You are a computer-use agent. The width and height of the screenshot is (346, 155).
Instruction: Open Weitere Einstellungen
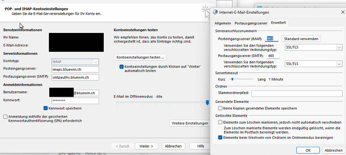pos(190,123)
